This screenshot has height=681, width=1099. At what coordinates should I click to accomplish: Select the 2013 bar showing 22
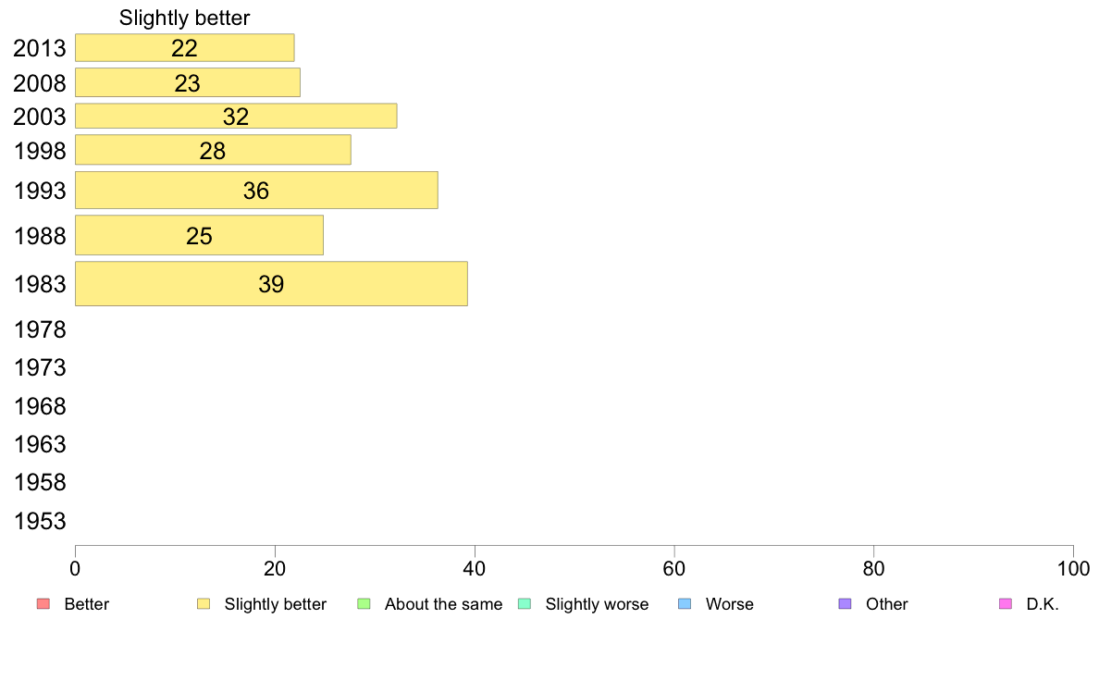(x=185, y=48)
